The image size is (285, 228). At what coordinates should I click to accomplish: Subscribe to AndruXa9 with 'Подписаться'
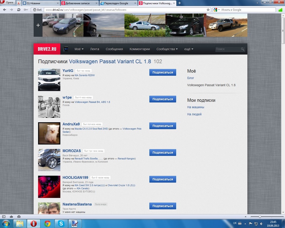click(x=163, y=126)
